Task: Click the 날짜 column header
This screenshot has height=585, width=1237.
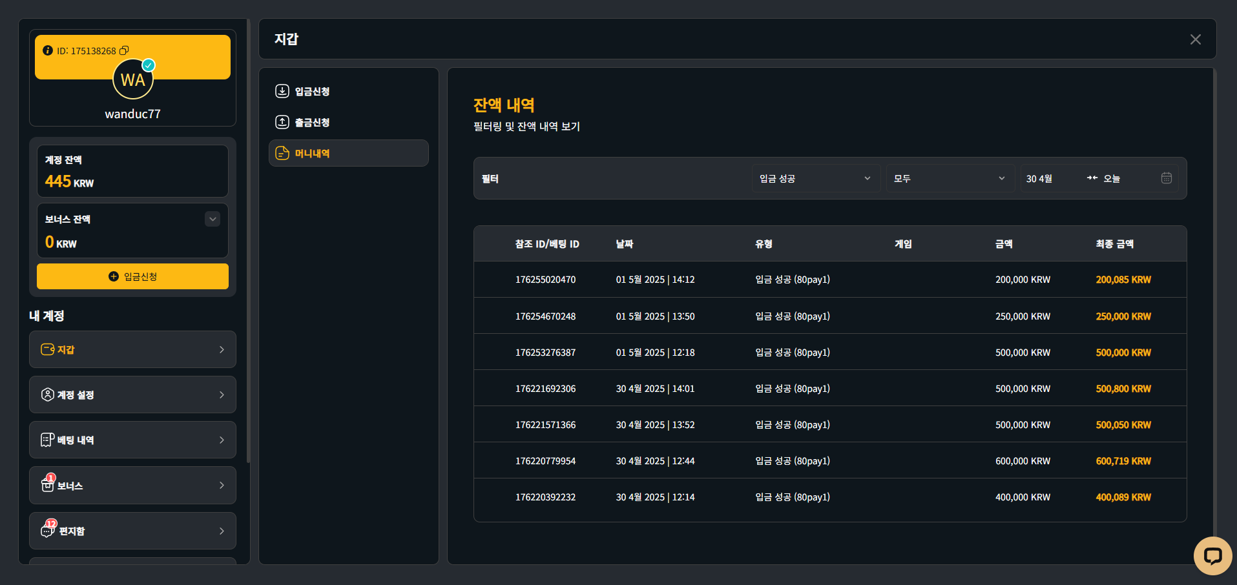Action: tap(625, 244)
